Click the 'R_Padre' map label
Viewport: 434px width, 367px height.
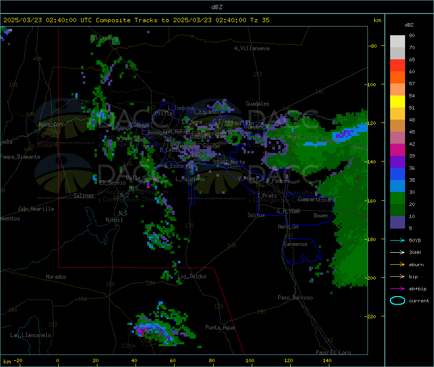pos(276,181)
